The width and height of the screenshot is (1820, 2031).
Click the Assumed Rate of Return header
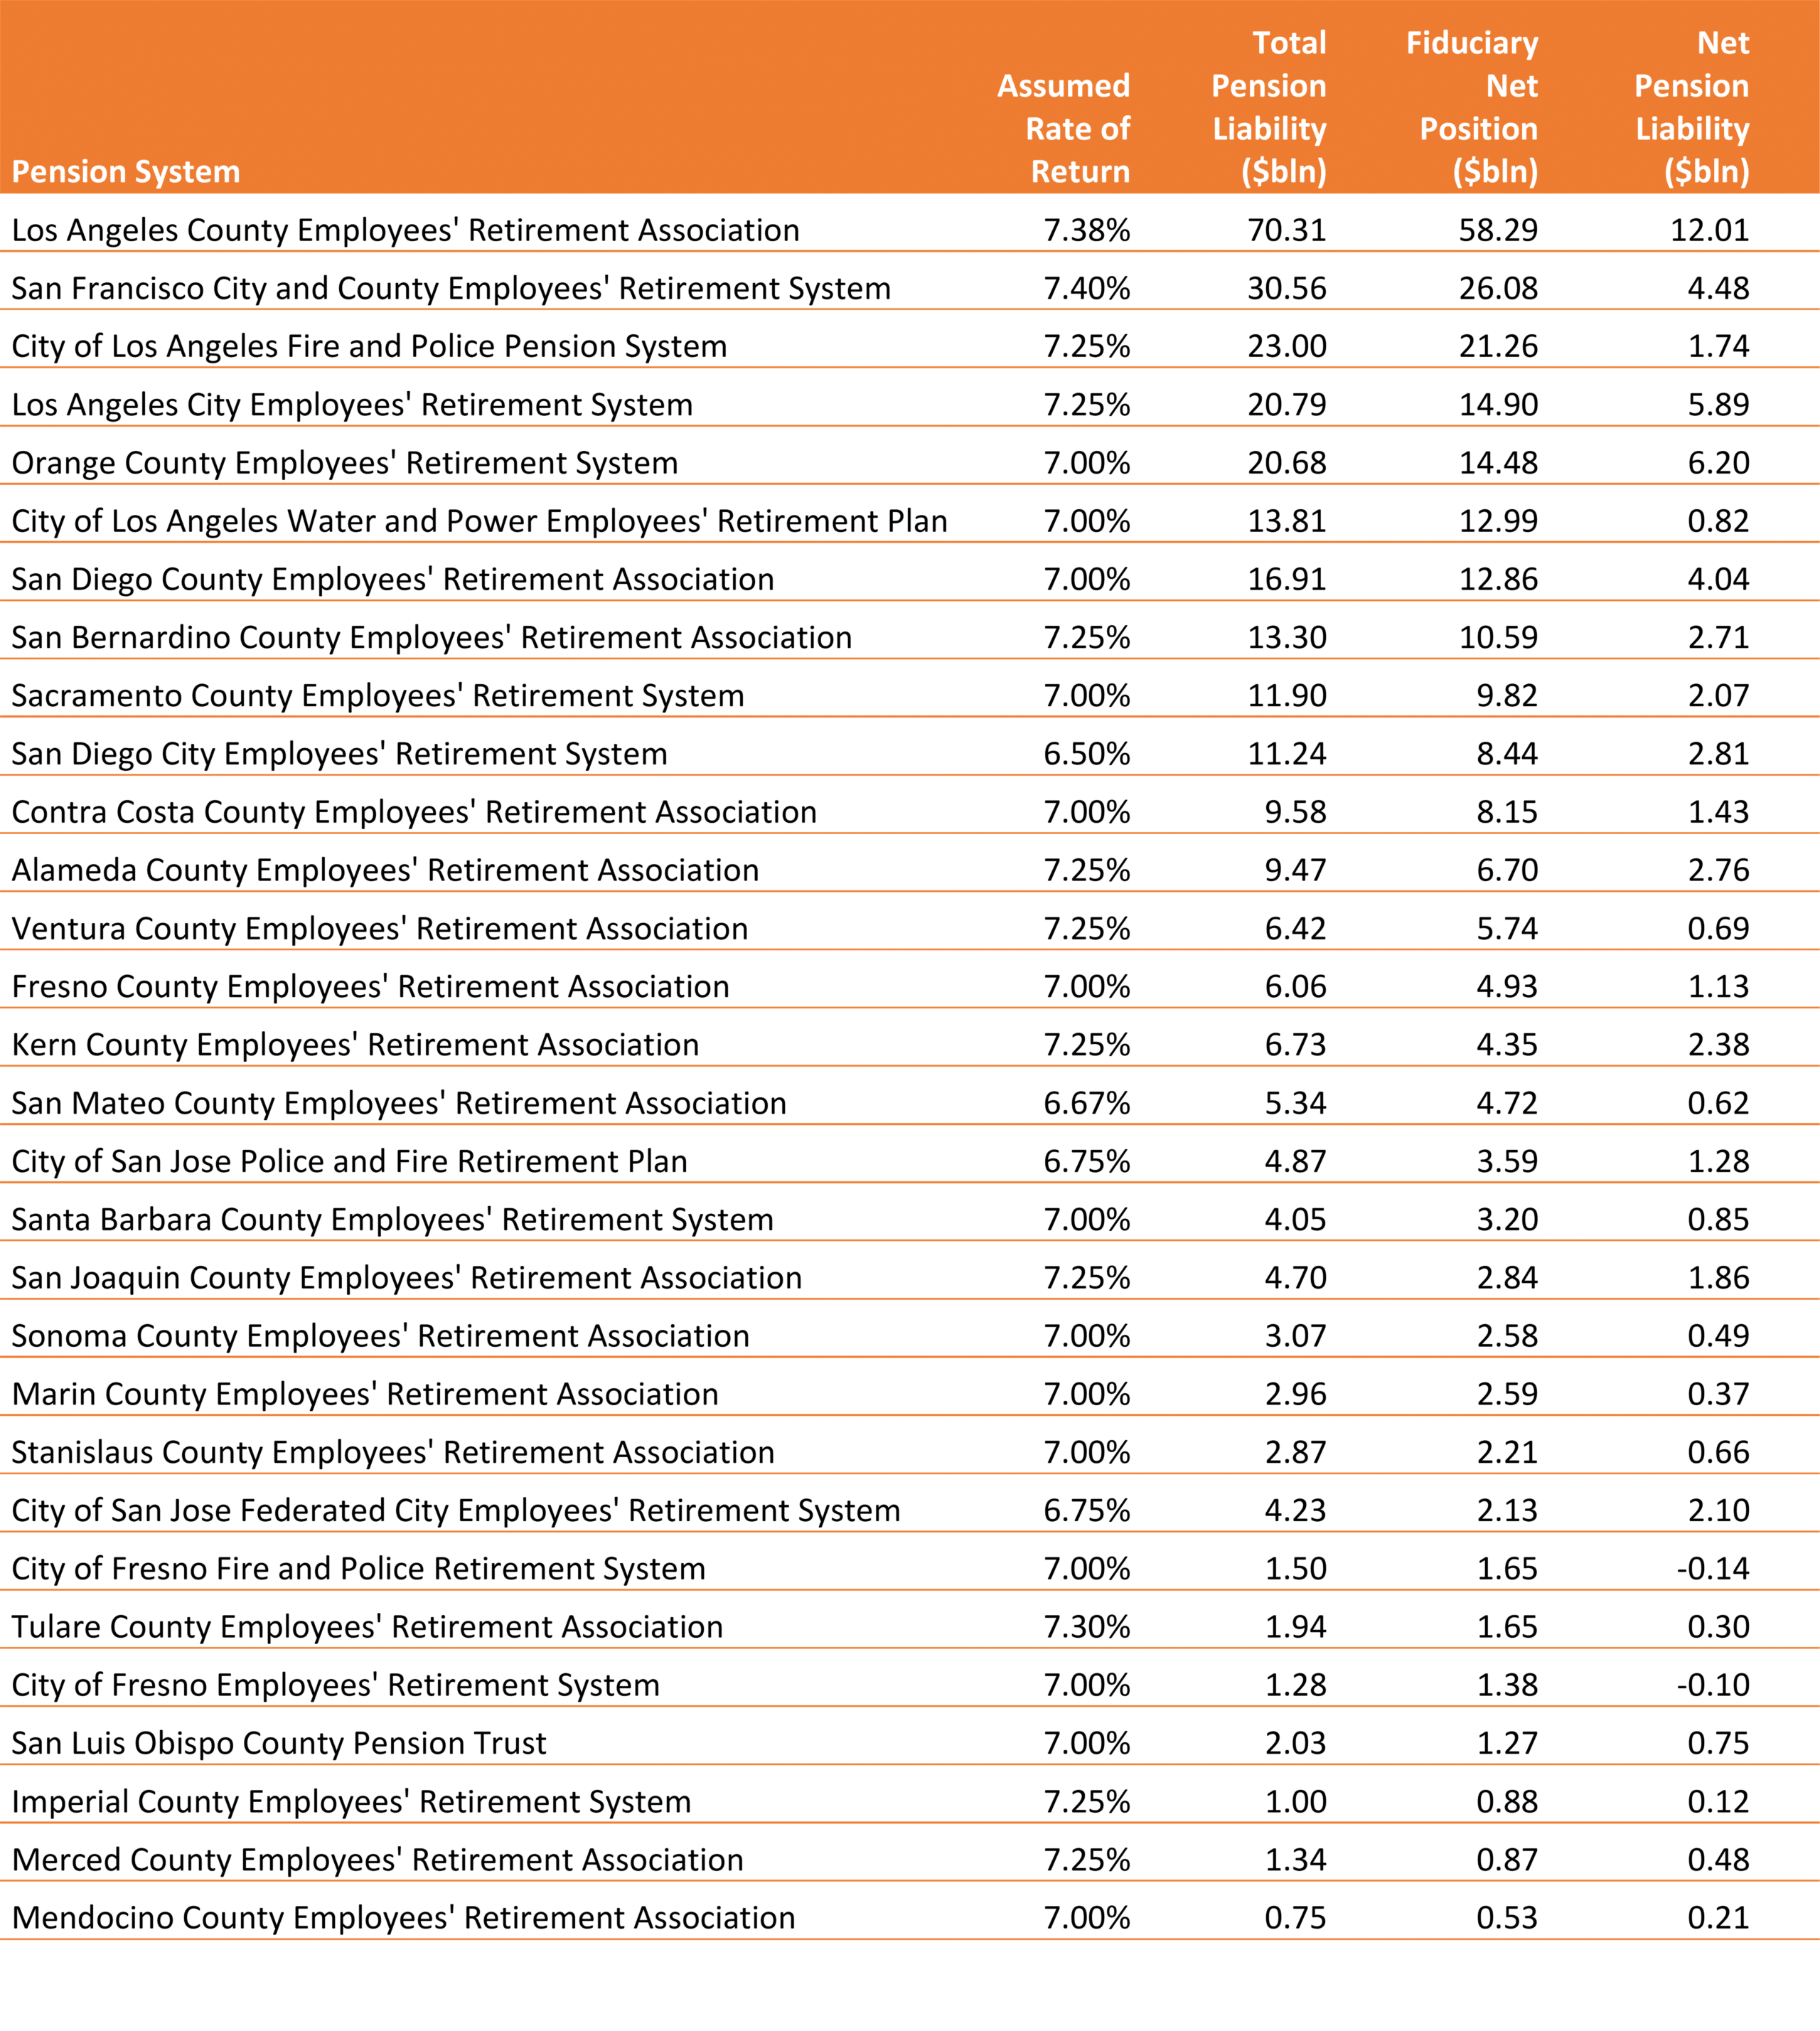click(x=1063, y=128)
